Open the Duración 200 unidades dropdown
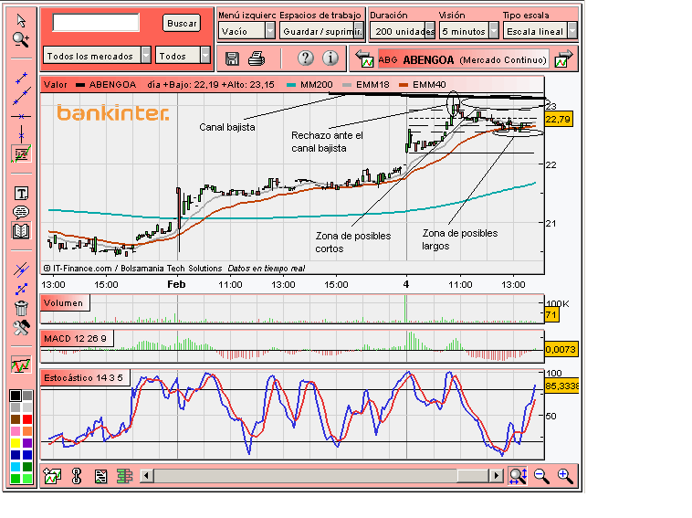Screen dimensions: 692x518 tap(403, 31)
